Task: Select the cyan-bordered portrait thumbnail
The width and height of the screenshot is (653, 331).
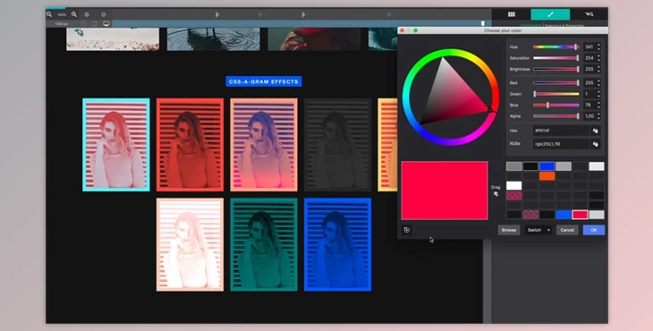Action: click(116, 145)
